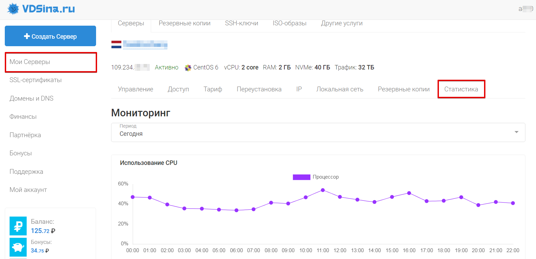
Task: Click the CentOS 6 logo icon
Action: click(188, 68)
